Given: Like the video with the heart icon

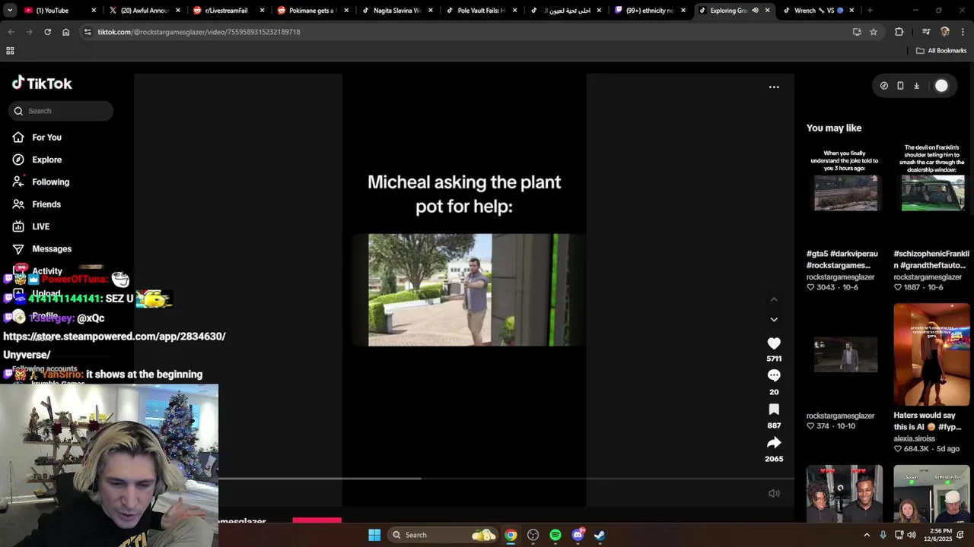Looking at the screenshot, I should [x=774, y=343].
